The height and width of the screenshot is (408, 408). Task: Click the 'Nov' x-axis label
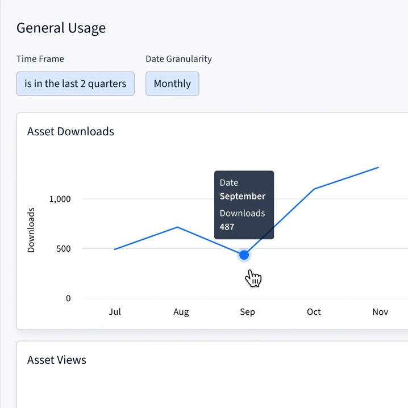pyautogui.click(x=380, y=312)
